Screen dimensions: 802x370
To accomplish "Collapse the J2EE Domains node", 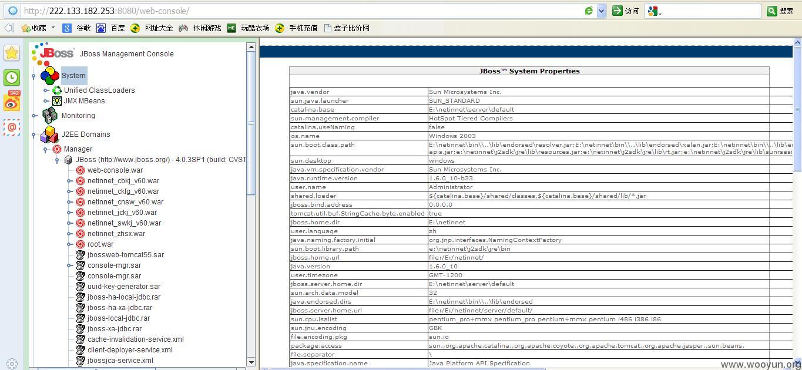I will pyautogui.click(x=35, y=134).
